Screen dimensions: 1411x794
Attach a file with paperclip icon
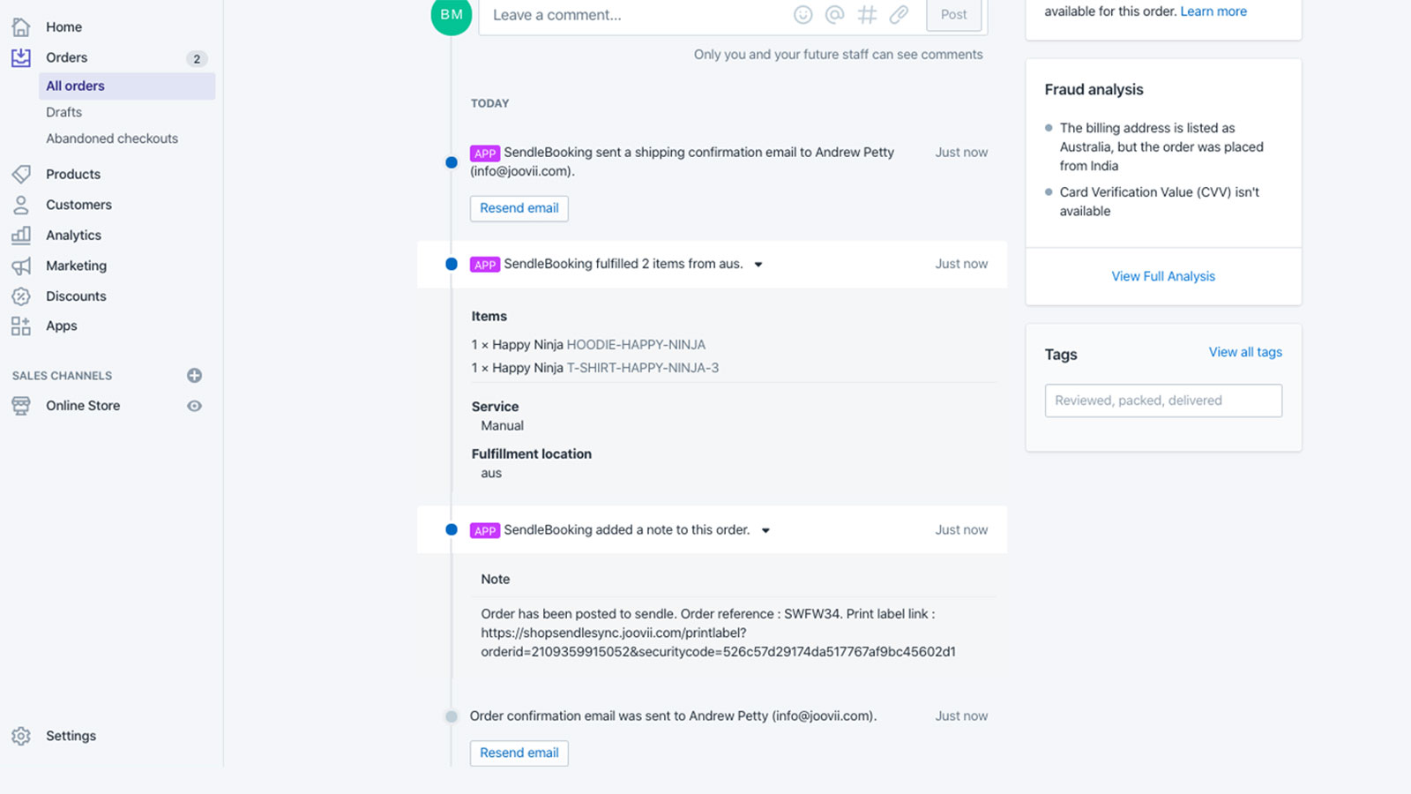coord(899,14)
